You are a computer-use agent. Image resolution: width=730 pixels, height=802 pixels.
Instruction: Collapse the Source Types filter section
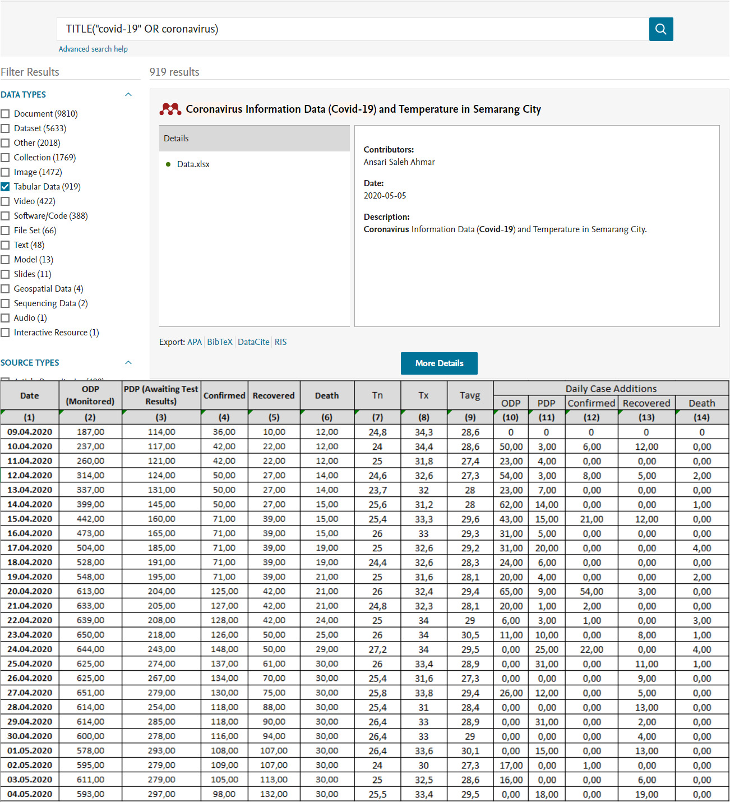tap(128, 363)
